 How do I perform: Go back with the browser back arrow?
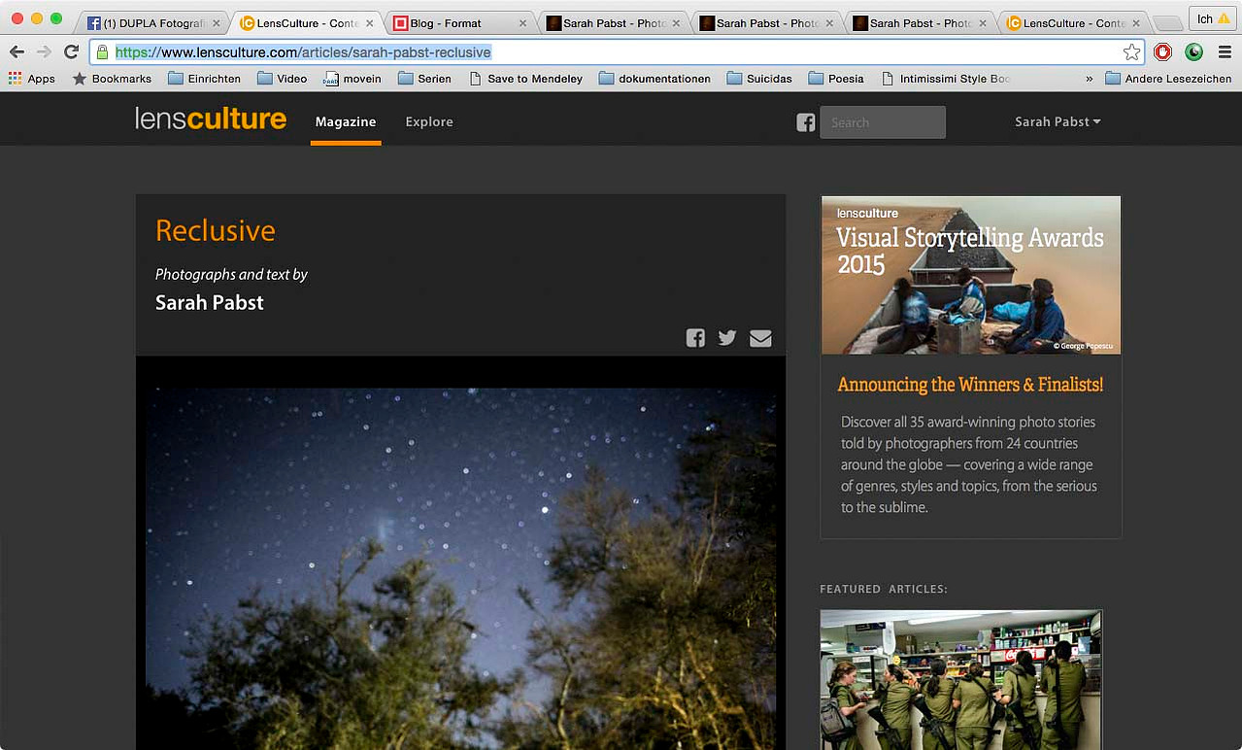[17, 52]
